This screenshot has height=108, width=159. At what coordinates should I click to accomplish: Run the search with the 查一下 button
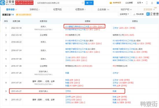click(89, 3)
